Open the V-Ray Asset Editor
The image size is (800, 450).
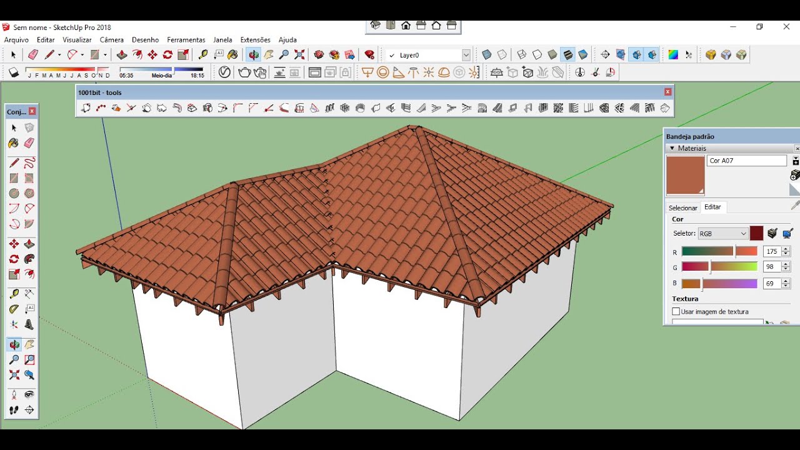click(x=224, y=72)
